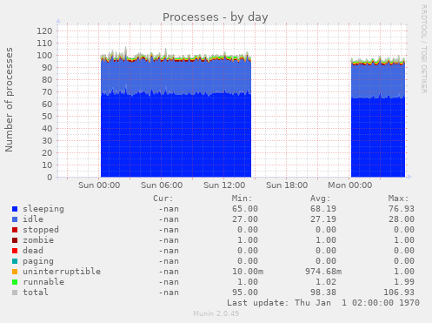Click total avg value 98.38

323,293
